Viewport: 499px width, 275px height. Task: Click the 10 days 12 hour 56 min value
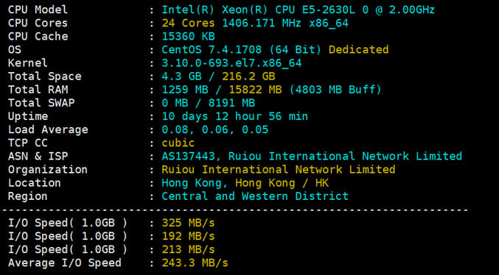pos(235,116)
